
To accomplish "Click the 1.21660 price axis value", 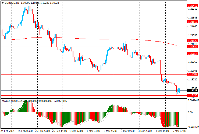I will click(193, 27).
